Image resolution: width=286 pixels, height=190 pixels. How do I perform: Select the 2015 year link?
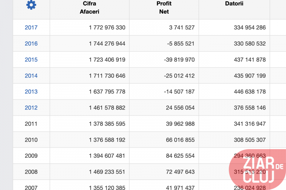click(31, 60)
